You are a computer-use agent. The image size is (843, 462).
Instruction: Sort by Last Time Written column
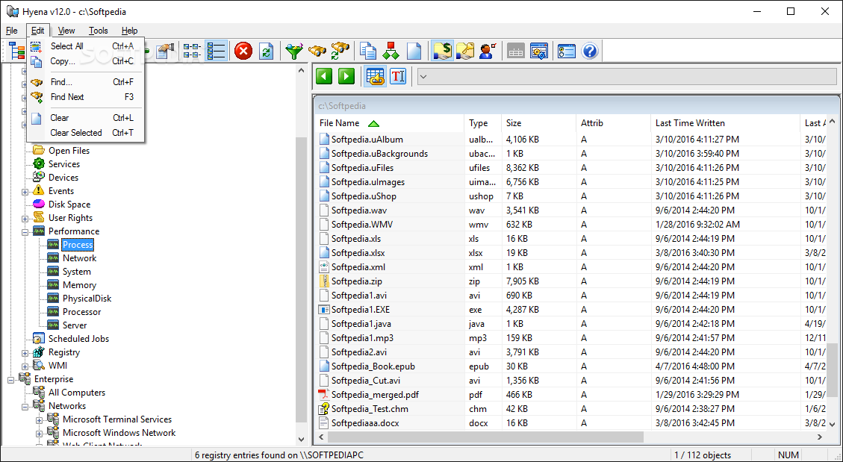(725, 123)
